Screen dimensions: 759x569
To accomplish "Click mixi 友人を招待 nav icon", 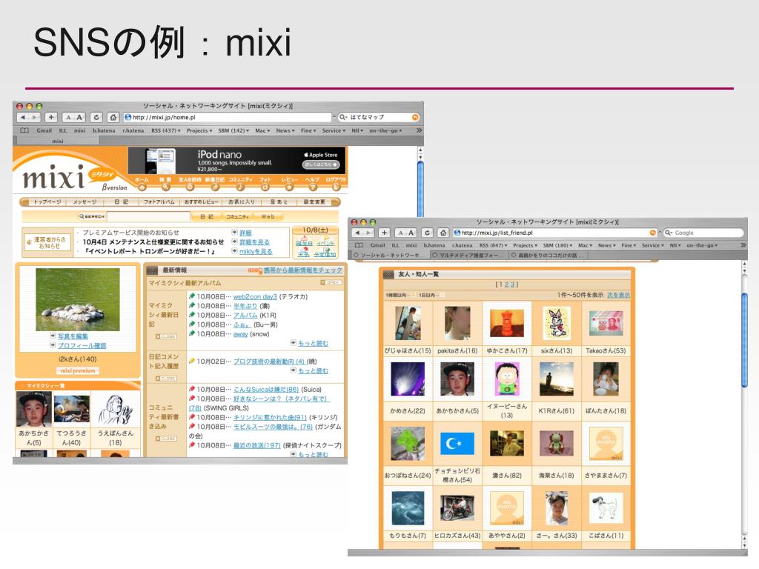I will point(190,187).
